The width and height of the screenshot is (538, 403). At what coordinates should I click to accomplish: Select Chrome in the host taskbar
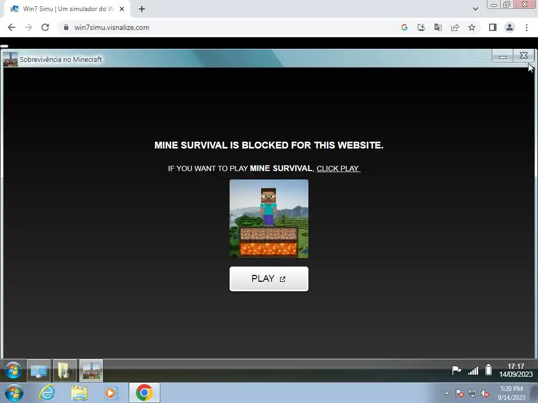click(144, 393)
